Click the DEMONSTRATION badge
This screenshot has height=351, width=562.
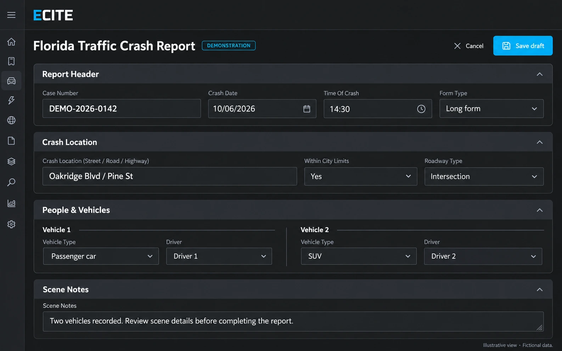(229, 46)
